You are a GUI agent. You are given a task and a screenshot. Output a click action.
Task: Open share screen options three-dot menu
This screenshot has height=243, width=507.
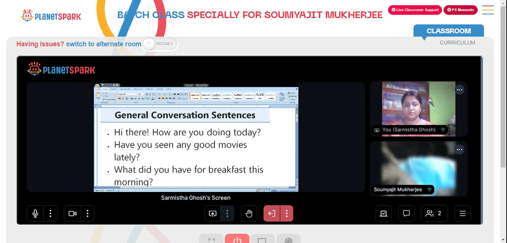(227, 213)
